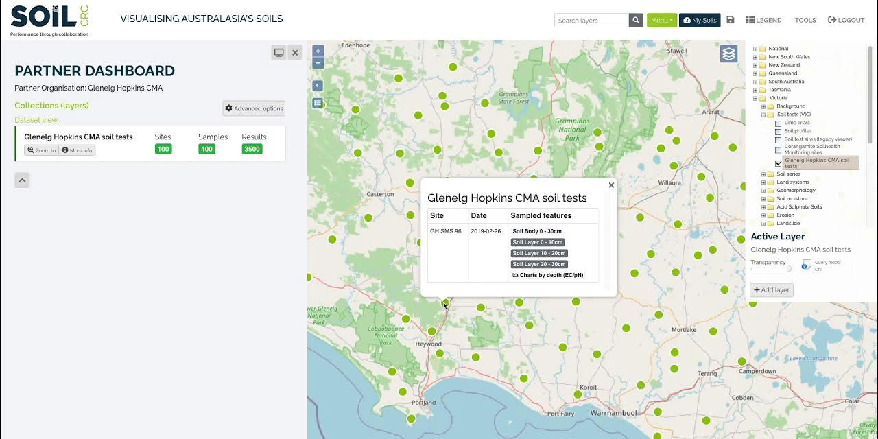Enable the Lime Trials layer checkbox

click(x=778, y=123)
